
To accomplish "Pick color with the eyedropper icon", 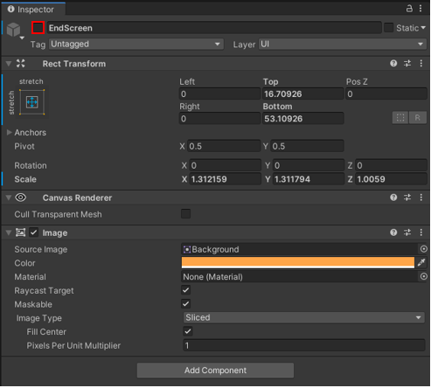I will click(x=421, y=262).
